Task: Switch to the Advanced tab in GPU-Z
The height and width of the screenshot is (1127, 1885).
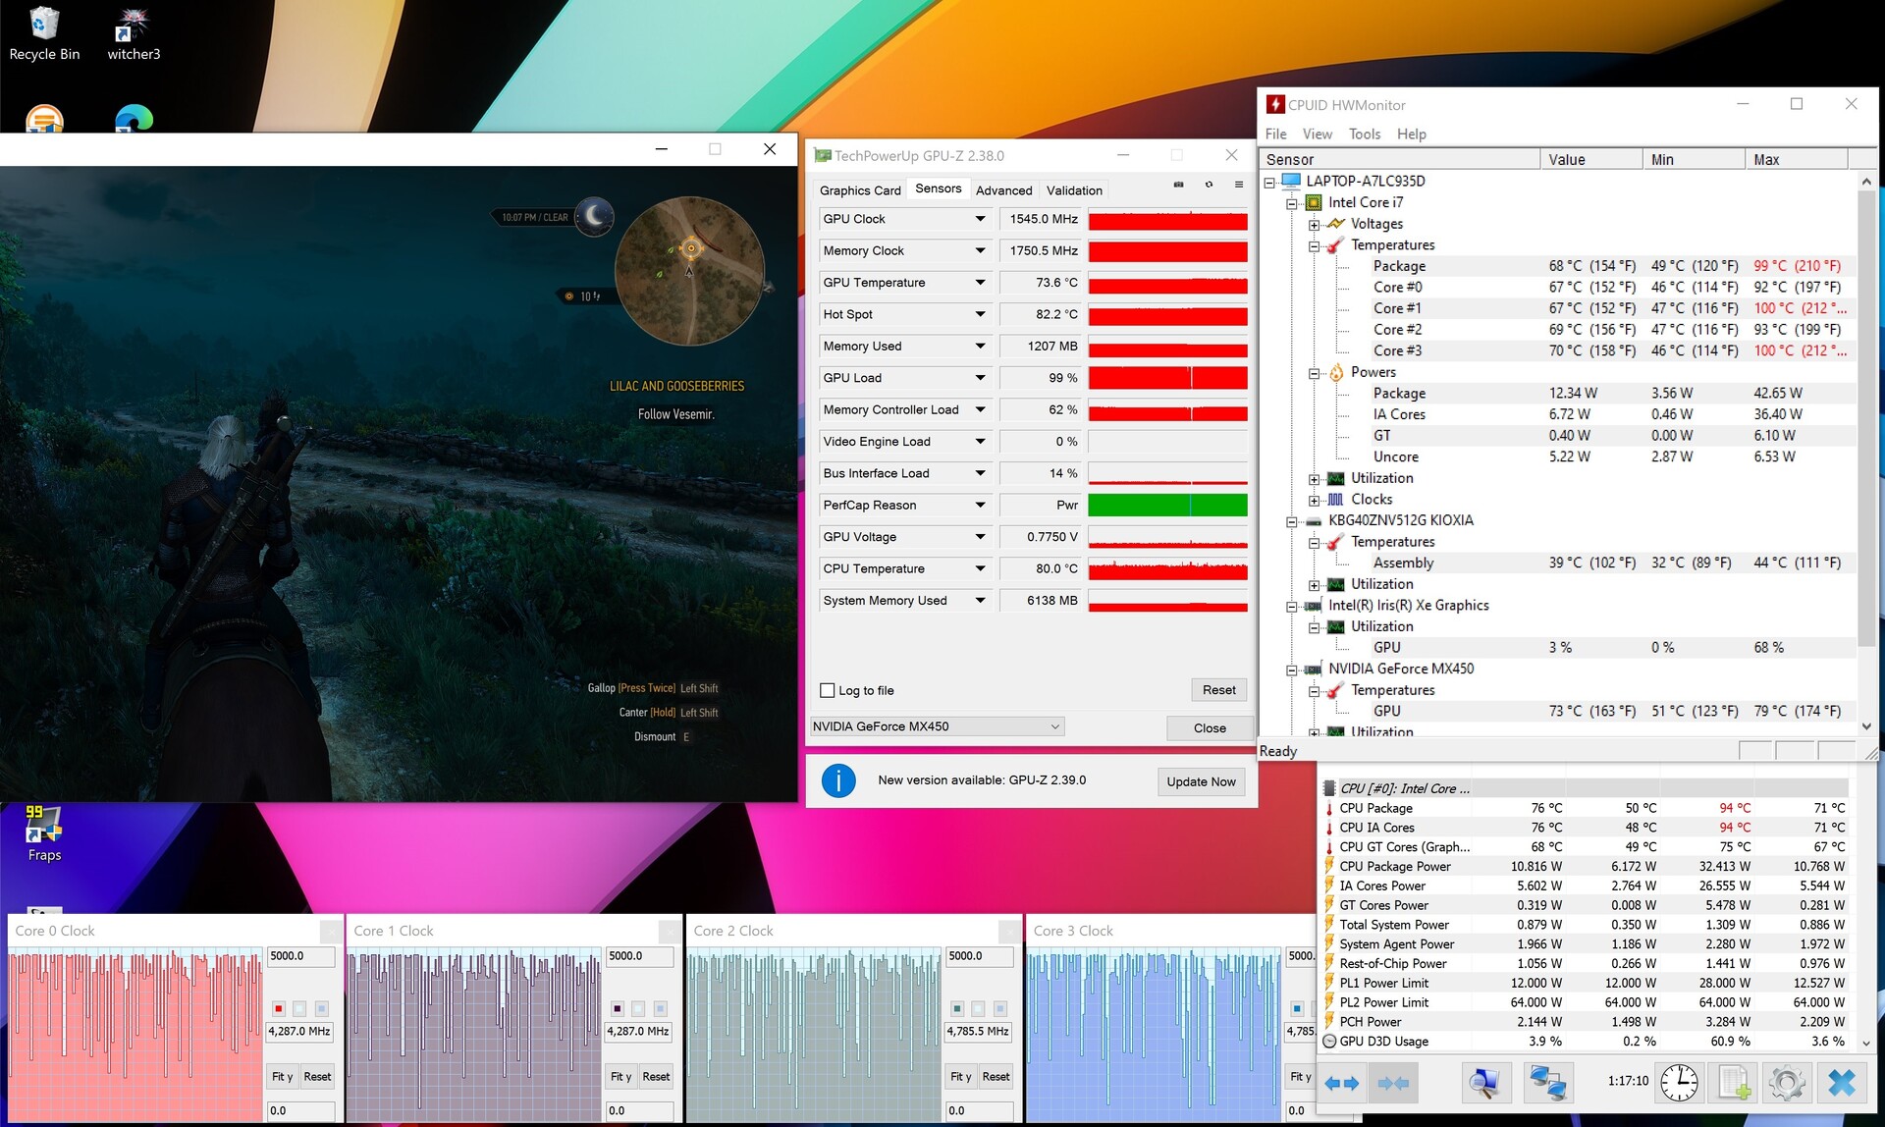Action: tap(1003, 190)
